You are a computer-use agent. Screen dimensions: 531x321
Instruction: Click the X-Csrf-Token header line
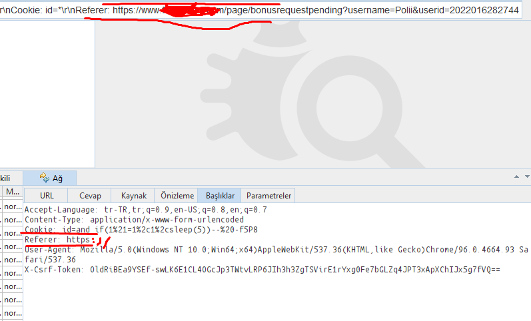click(x=262, y=270)
